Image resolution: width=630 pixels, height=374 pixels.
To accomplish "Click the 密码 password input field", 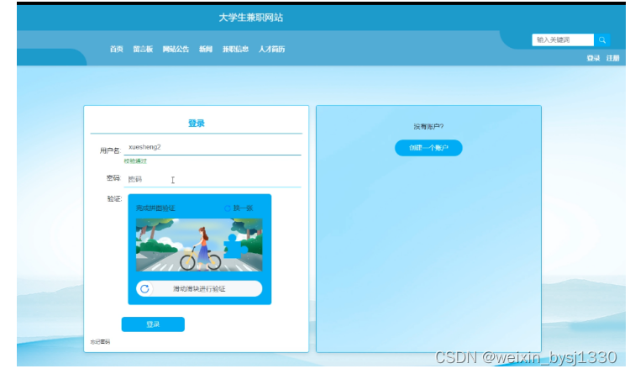I will [x=213, y=179].
